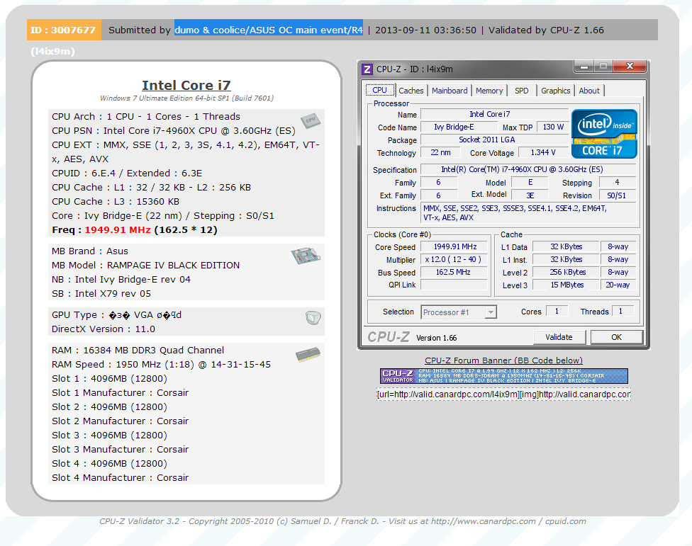Open the Processor #1 selection dropdown
The height and width of the screenshot is (546, 692).
coord(459,312)
